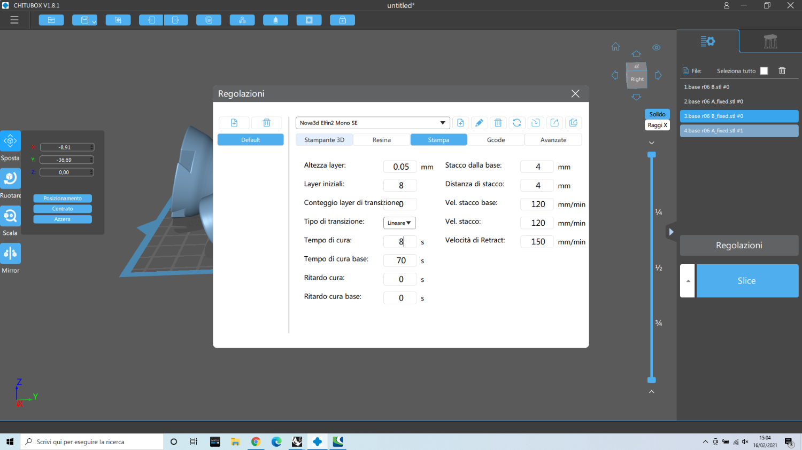Screen dimensions: 802x450
Task: Click the layer slider top handle
Action: (x=651, y=155)
